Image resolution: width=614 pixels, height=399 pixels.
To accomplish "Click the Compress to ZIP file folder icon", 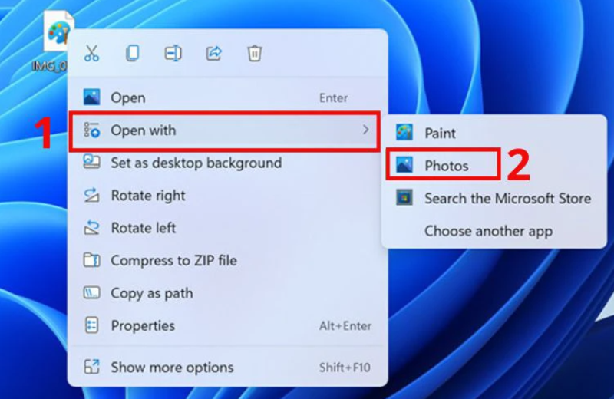I will pos(91,260).
